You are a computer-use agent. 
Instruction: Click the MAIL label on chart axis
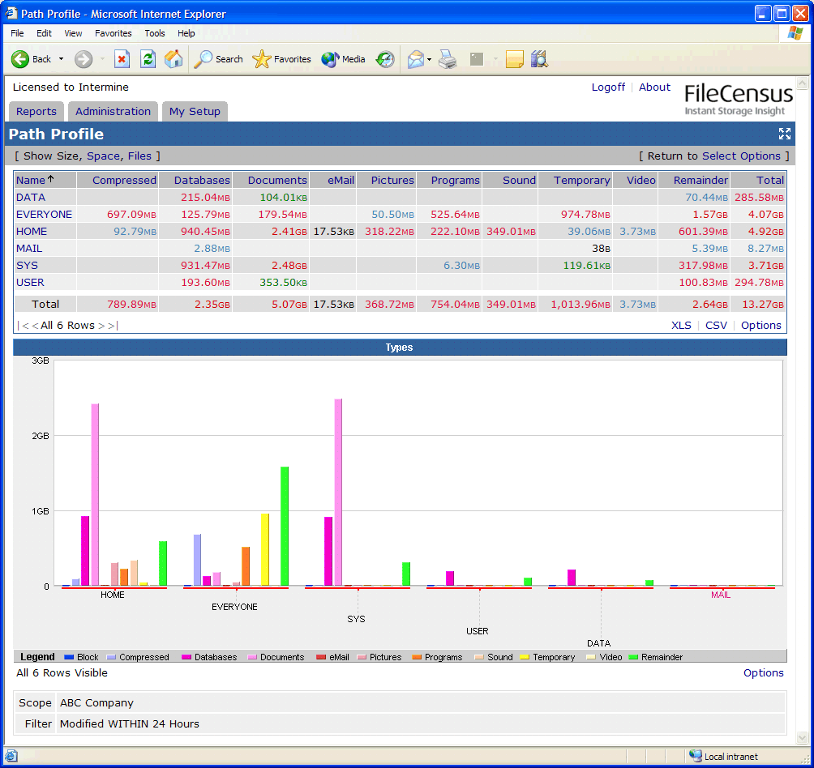[x=721, y=595]
